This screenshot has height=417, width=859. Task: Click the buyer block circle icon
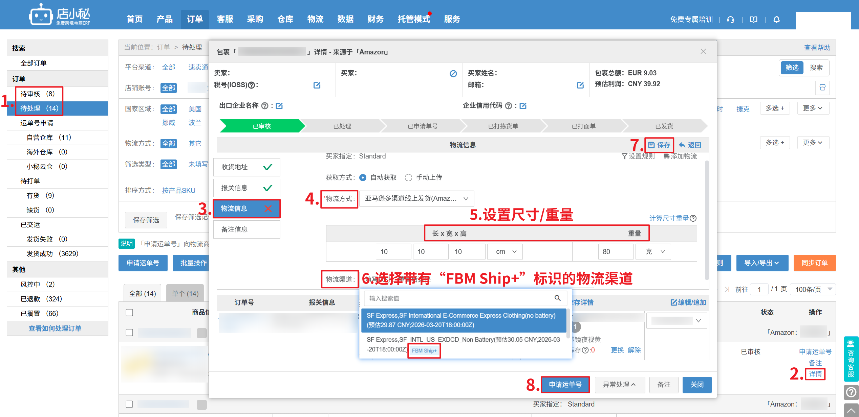[453, 73]
